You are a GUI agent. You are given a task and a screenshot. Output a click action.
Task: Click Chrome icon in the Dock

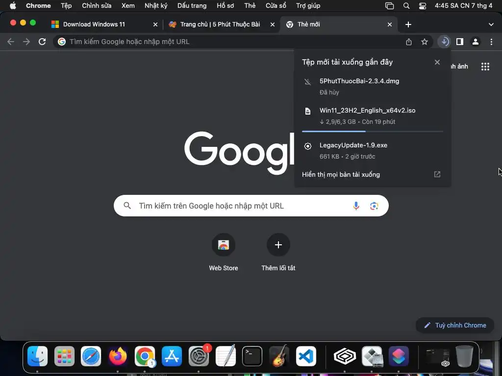pos(145,356)
